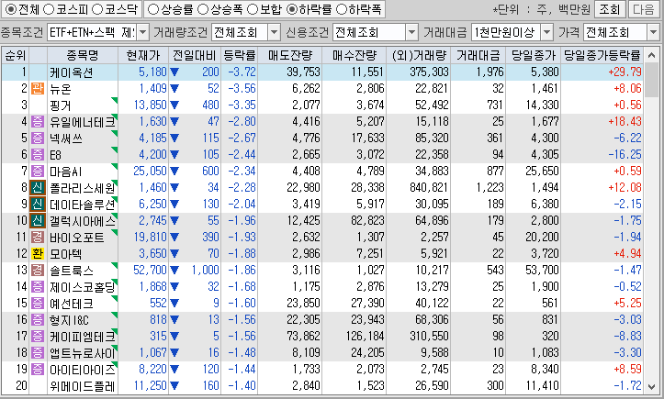Select the 코스피 radio button
Screen dimensions: 664x399
point(49,9)
